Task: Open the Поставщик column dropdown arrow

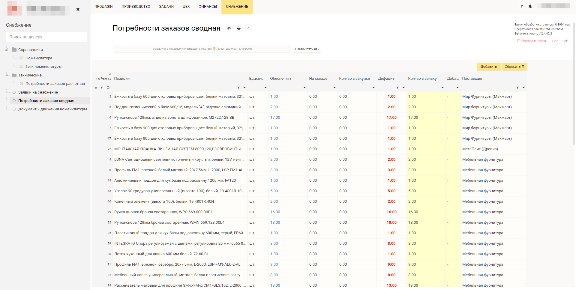Action: point(523,88)
